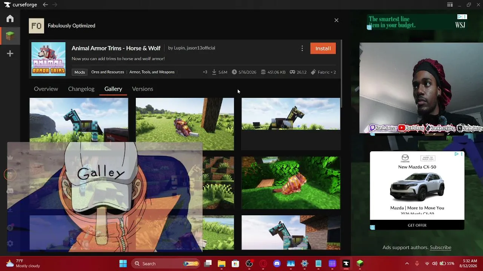Open the CurseForge logo at top left

pyautogui.click(x=21, y=5)
